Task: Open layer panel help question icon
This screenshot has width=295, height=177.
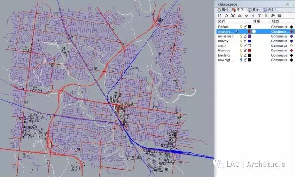Action: (279, 16)
